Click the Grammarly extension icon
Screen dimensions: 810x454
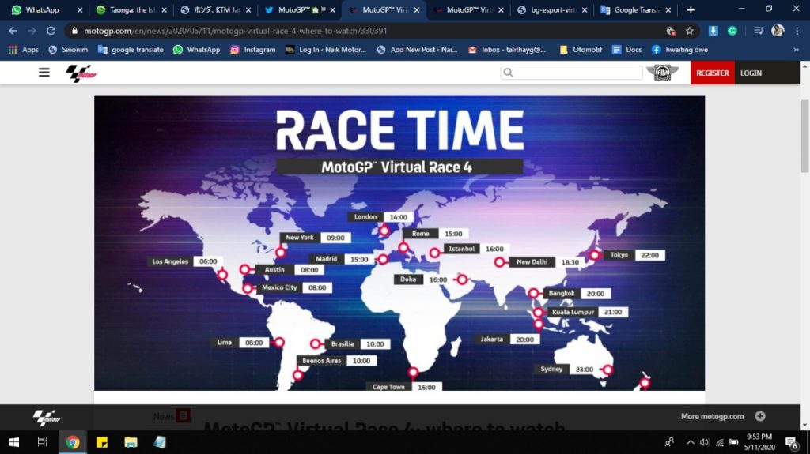(x=732, y=31)
